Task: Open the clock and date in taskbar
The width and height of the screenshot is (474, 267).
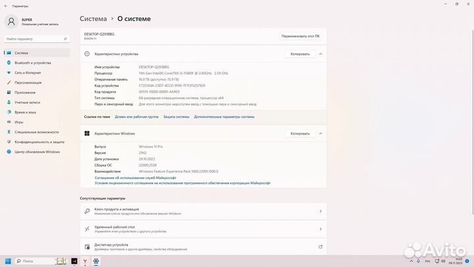Action: pos(456,261)
